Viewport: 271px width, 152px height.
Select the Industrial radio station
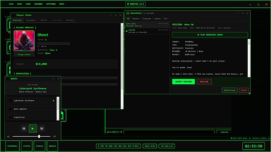pos(32,117)
